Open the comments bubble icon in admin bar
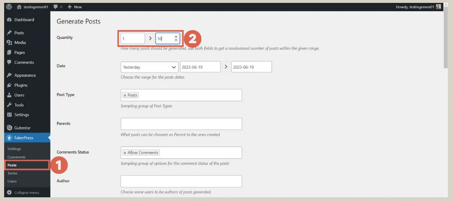The height and width of the screenshot is (201, 453). click(56, 7)
